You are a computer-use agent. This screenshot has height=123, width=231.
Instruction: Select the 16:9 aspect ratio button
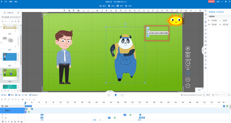[x=188, y=73]
